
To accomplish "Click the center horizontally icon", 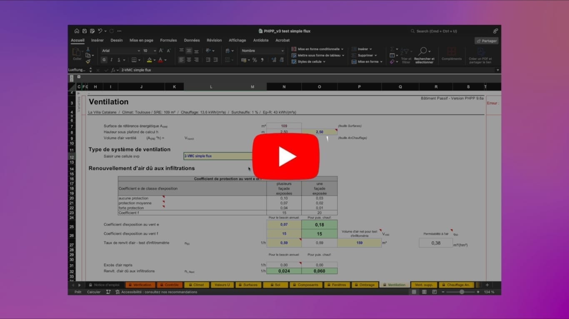I will coord(189,60).
